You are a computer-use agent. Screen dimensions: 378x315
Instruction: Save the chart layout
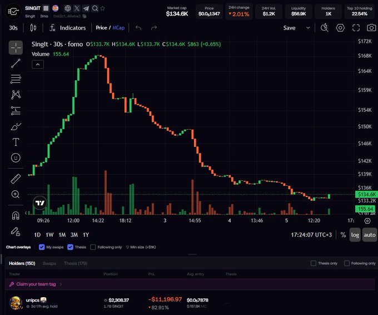click(289, 28)
